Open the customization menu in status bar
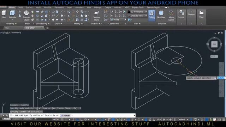The height and width of the screenshot is (127, 226). click(x=224, y=120)
